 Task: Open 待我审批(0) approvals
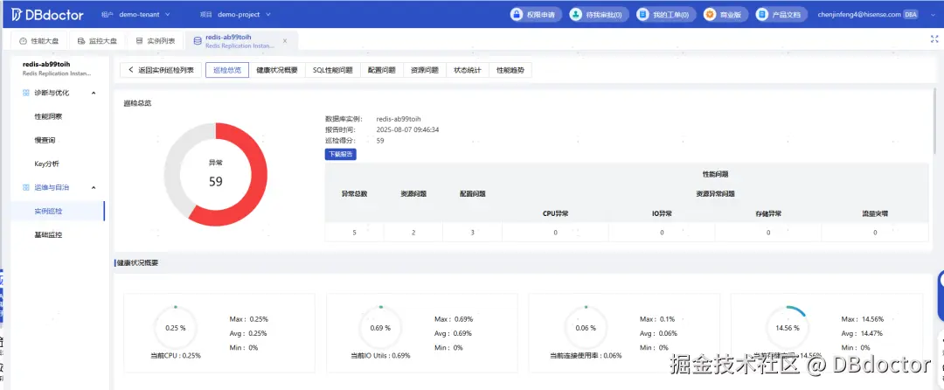[599, 15]
